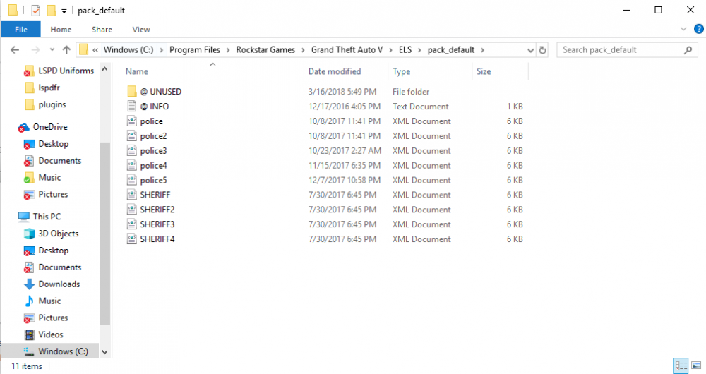Sort by the Date modified column

[x=335, y=71]
